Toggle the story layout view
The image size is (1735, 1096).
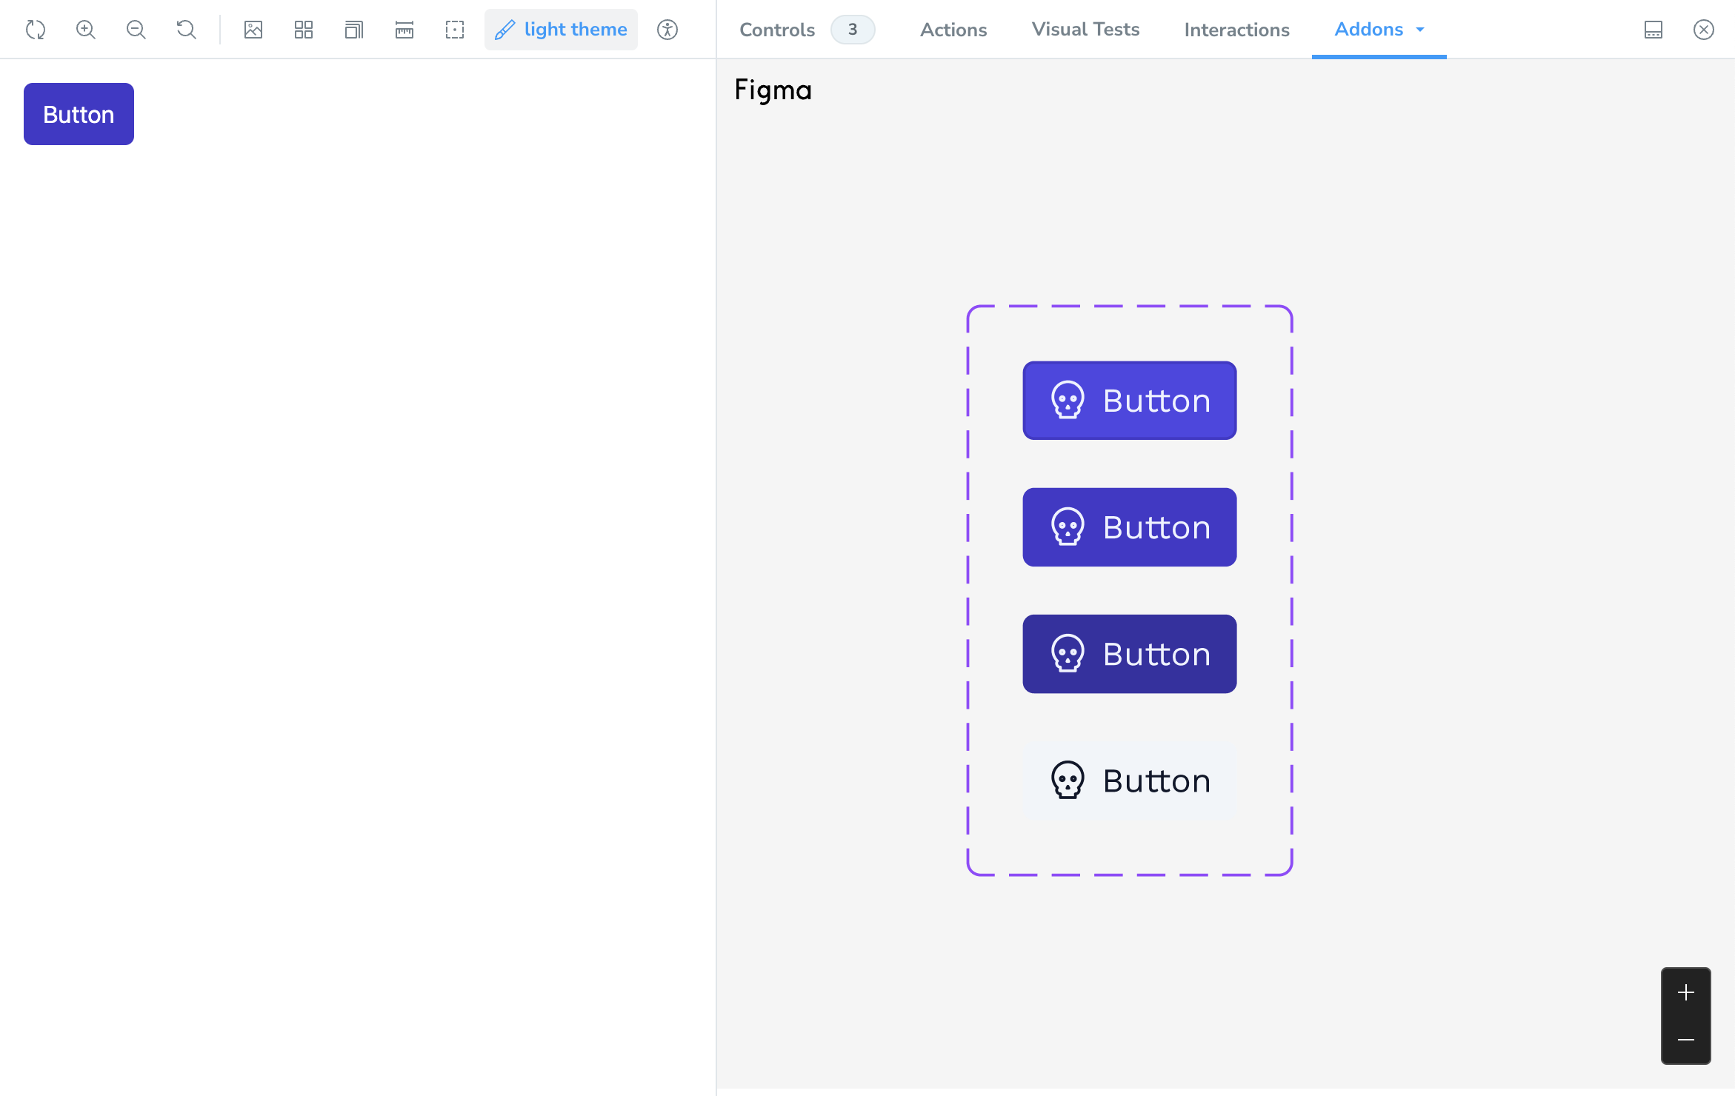coord(353,30)
